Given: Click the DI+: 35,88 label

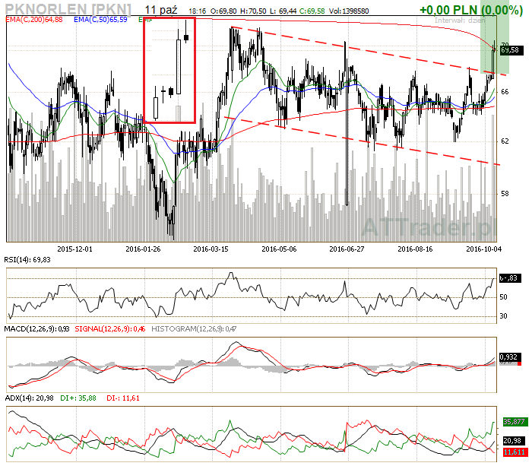Looking at the screenshot, I should [78, 398].
